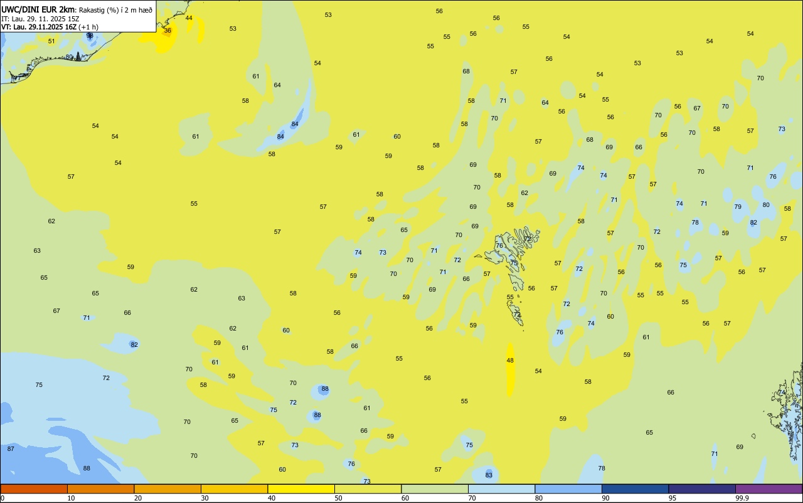
Task: Click the navy 95–99.9 legend swatch
Action: 702,489
